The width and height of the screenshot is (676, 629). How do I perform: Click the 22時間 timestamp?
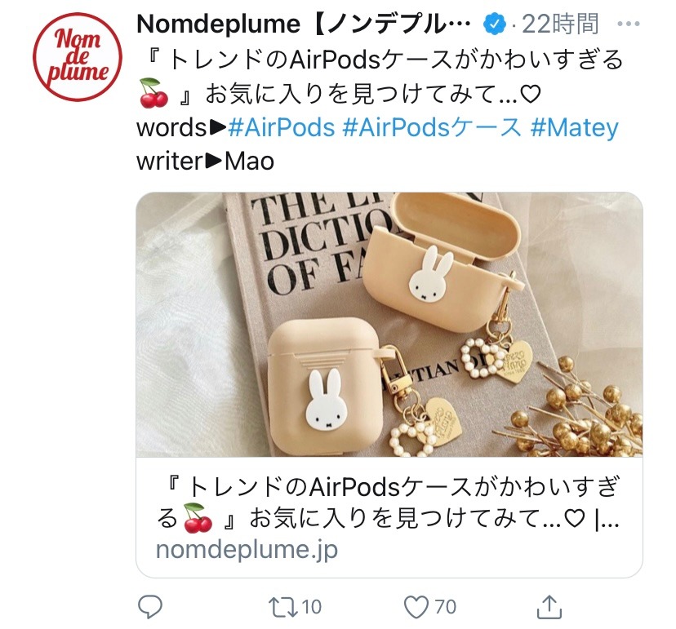[560, 24]
